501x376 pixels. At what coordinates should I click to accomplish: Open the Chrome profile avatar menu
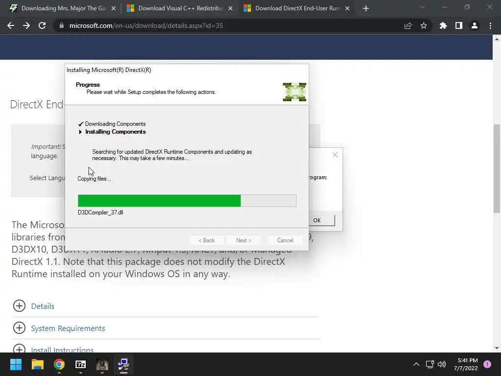pos(475,25)
